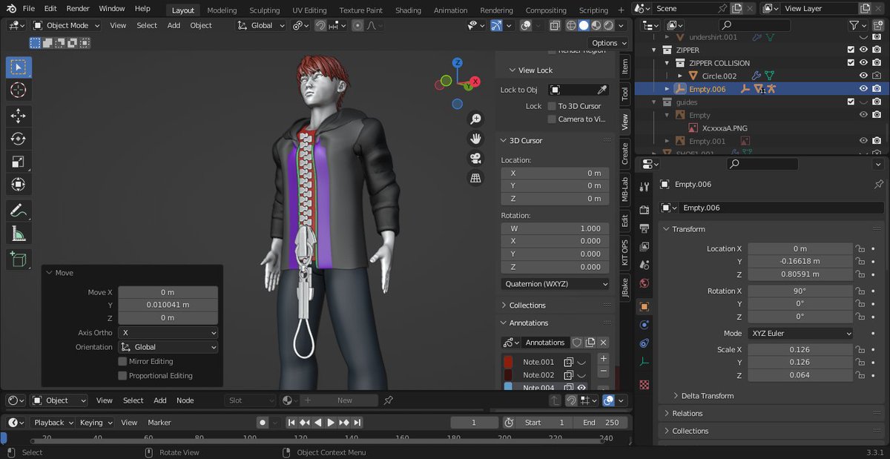Viewport: 890px width, 459px height.
Task: Enable the Proportional Editing checkbox
Action: (x=122, y=375)
